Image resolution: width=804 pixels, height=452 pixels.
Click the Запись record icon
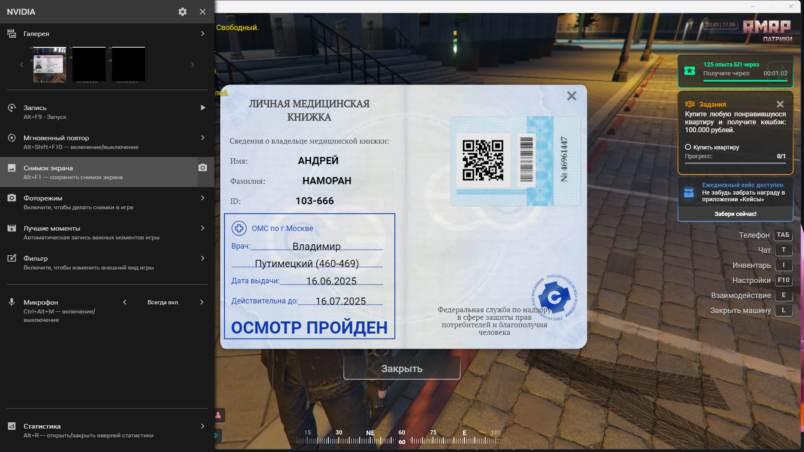point(12,108)
